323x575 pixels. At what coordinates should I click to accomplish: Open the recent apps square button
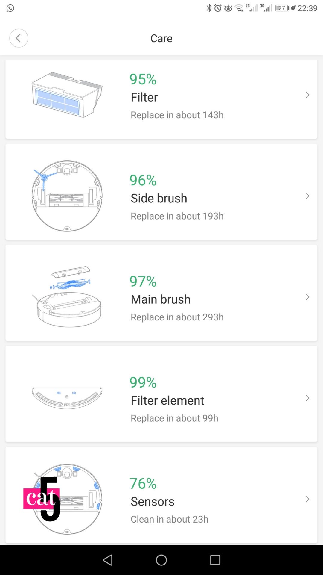coord(215,560)
